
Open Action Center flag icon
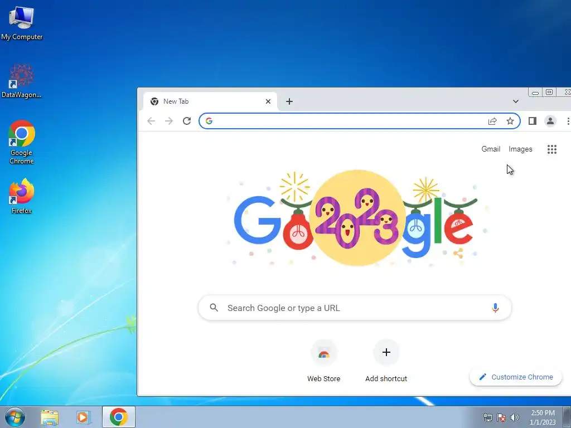(x=501, y=417)
